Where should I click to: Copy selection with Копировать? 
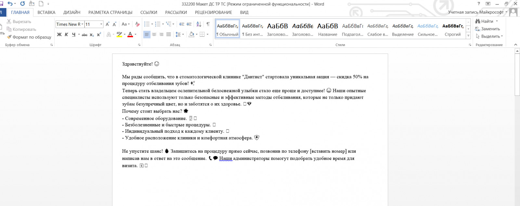coord(21,29)
